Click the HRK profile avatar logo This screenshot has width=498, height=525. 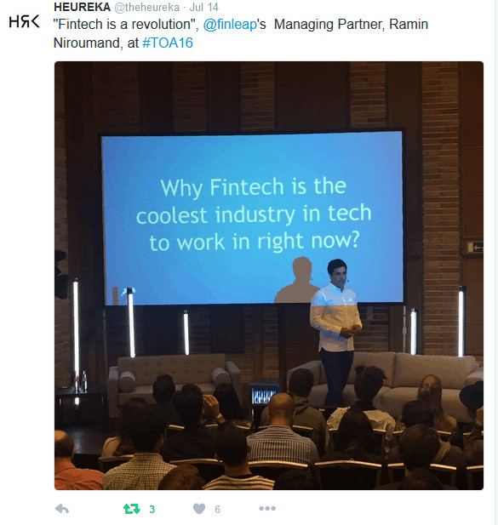pyautogui.click(x=24, y=22)
